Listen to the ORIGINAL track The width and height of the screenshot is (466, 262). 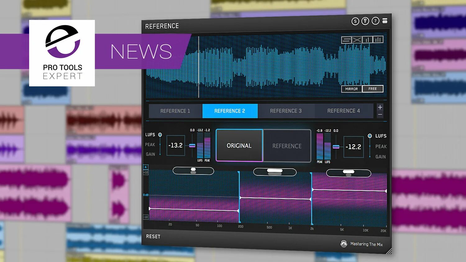pos(239,146)
